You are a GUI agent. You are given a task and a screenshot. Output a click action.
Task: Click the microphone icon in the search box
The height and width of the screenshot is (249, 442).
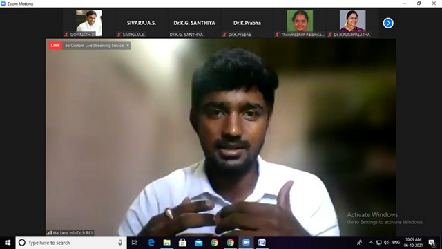pos(120,243)
